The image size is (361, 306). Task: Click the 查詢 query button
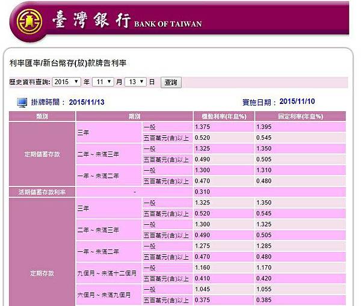[171, 82]
